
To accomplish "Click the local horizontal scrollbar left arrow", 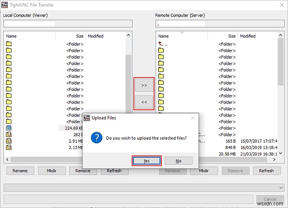I will [x=7, y=159].
